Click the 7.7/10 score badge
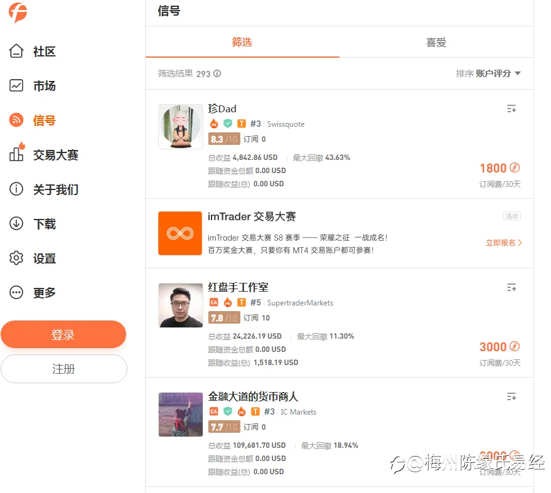 pos(224,427)
